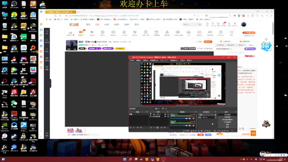Viewport: 288px width, 162px height.
Task: Add a new source in OBS sources panel
Action: pos(151,127)
